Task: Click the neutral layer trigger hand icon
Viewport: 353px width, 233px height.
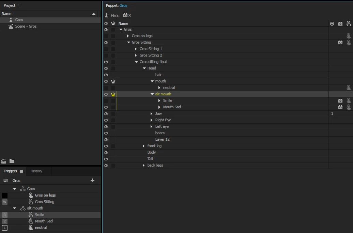Action: (x=349, y=88)
